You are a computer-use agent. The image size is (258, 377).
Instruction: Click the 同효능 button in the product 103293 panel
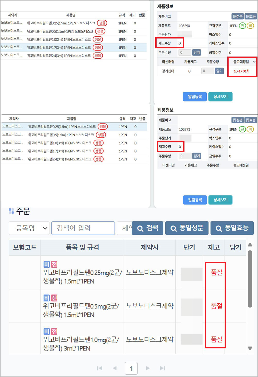251,120
